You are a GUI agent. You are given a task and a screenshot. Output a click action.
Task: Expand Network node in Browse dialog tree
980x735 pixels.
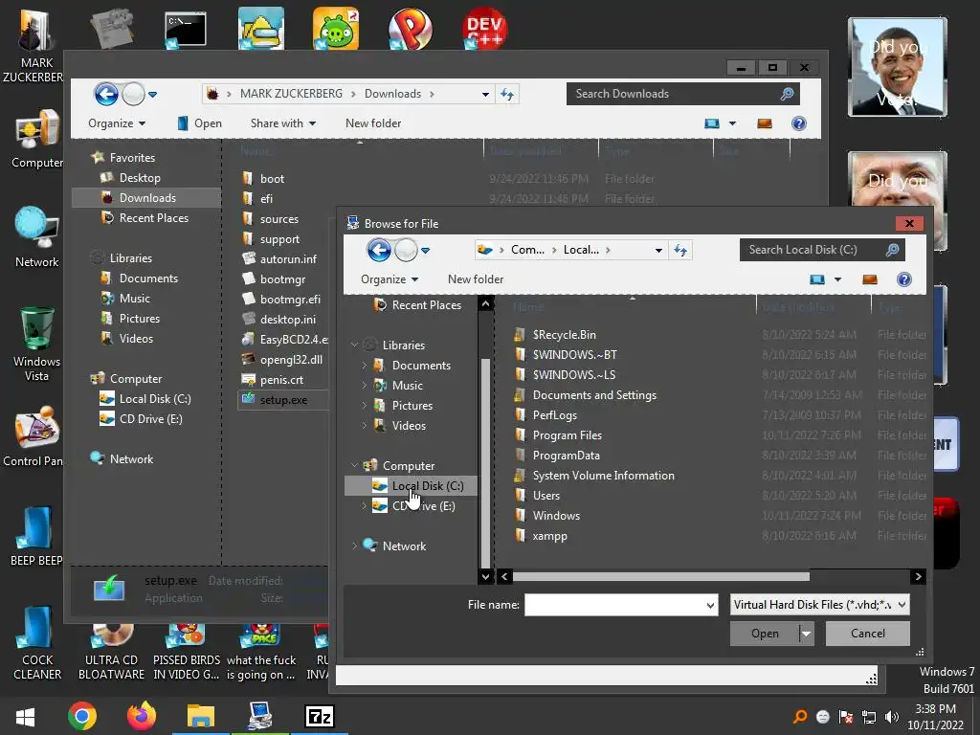tap(355, 546)
